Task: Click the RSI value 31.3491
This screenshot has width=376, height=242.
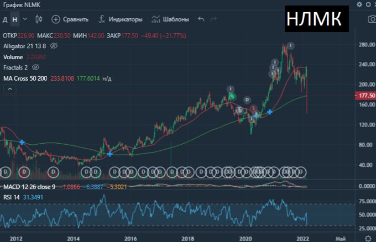Action: pos(33,197)
